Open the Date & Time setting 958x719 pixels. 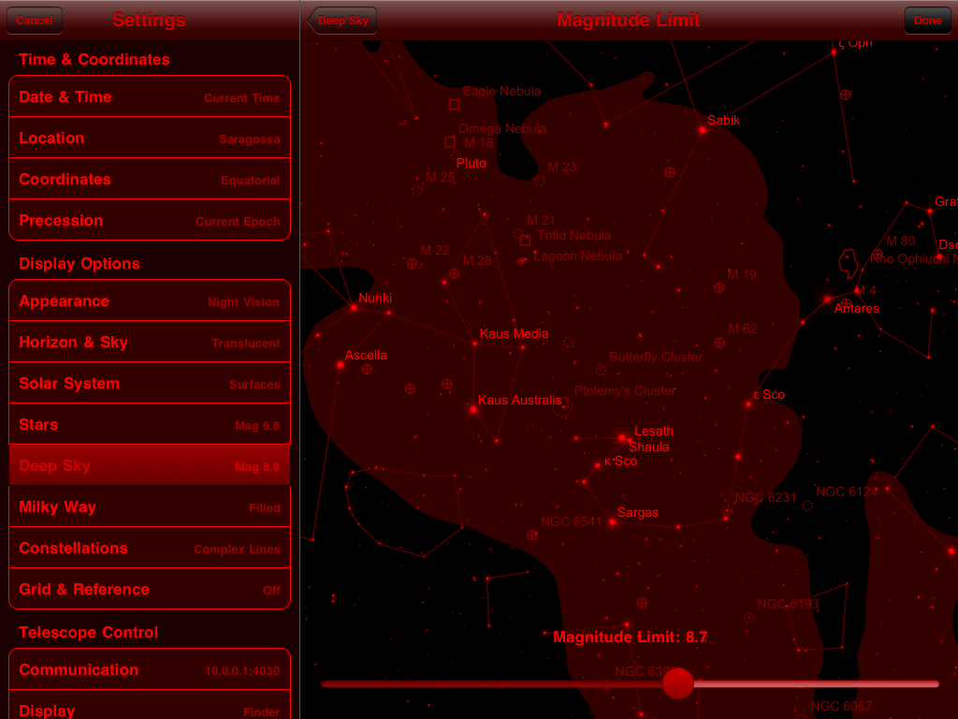click(150, 97)
